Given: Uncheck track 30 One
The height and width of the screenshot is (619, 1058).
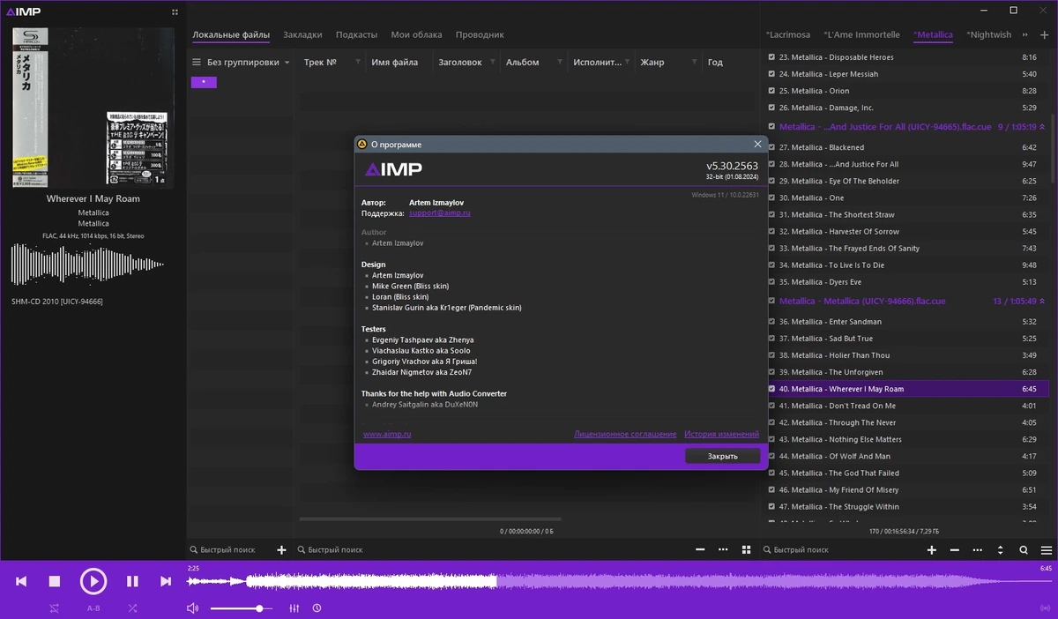Looking at the screenshot, I should pos(772,198).
